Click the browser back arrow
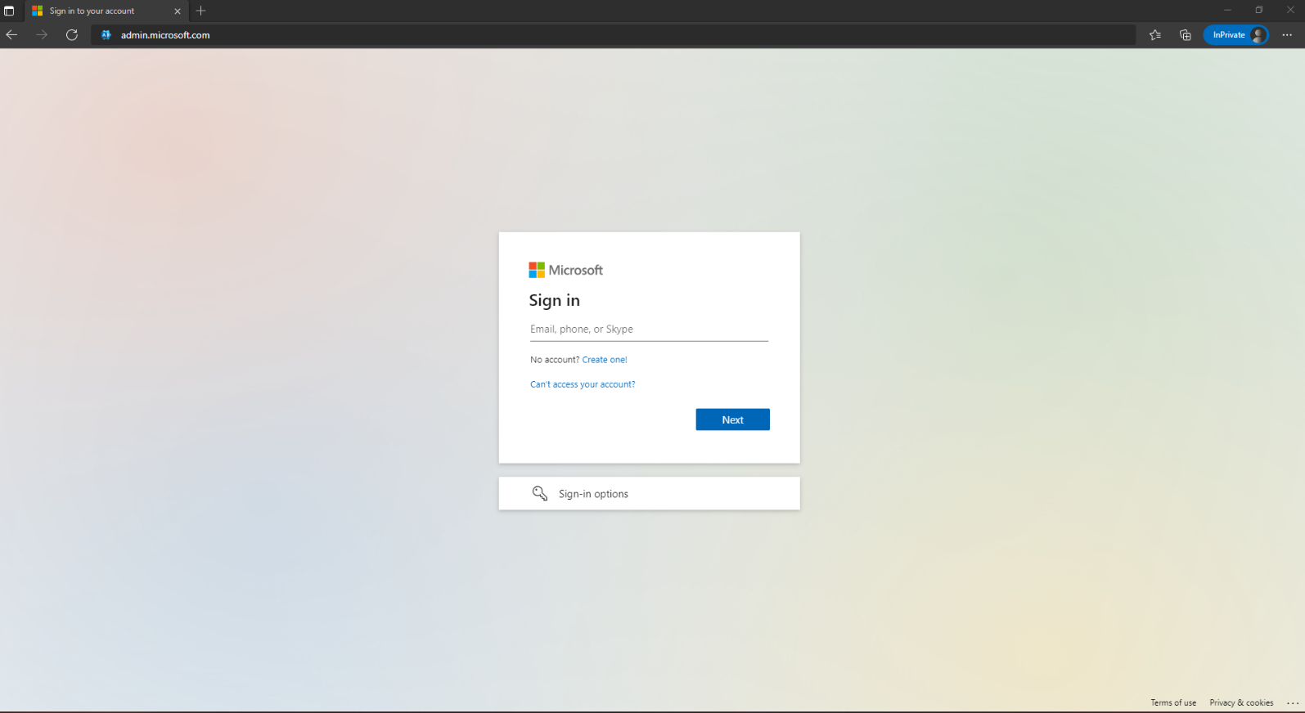 click(x=11, y=34)
